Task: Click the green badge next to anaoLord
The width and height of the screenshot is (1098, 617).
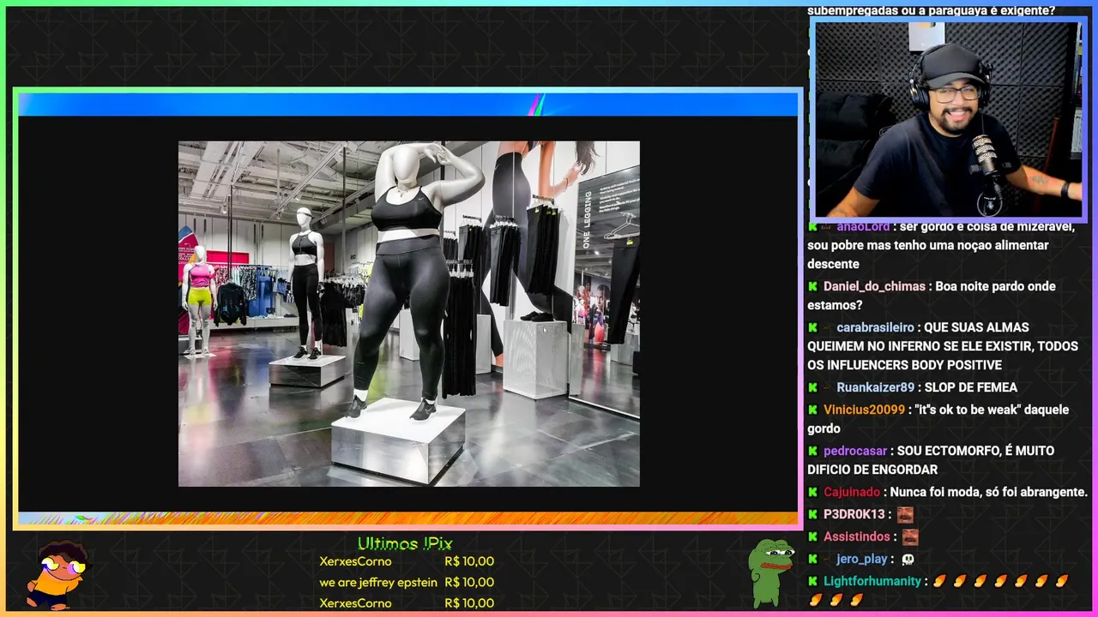Action: point(812,227)
